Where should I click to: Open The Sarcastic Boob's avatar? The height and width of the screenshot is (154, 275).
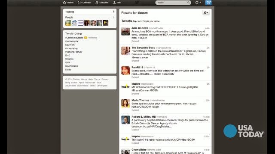(x=125, y=51)
